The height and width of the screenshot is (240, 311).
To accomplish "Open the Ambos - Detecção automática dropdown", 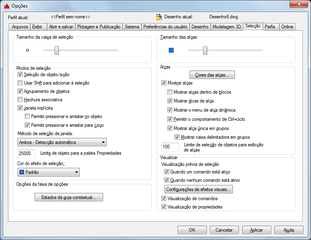I will pyautogui.click(x=62, y=142).
